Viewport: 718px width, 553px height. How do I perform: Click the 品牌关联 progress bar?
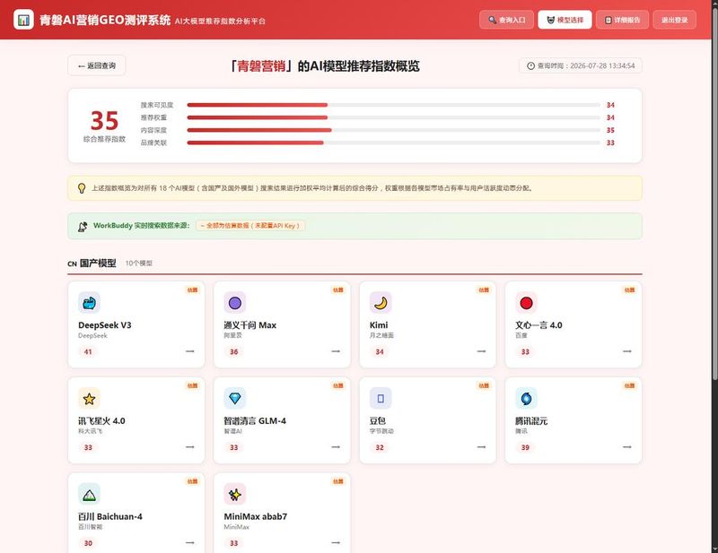point(393,143)
